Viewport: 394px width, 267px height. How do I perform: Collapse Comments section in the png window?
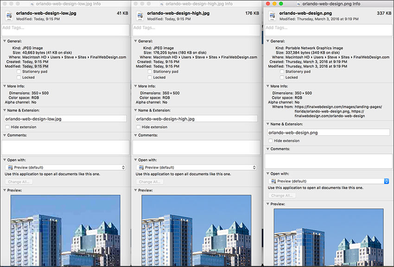point(267,149)
